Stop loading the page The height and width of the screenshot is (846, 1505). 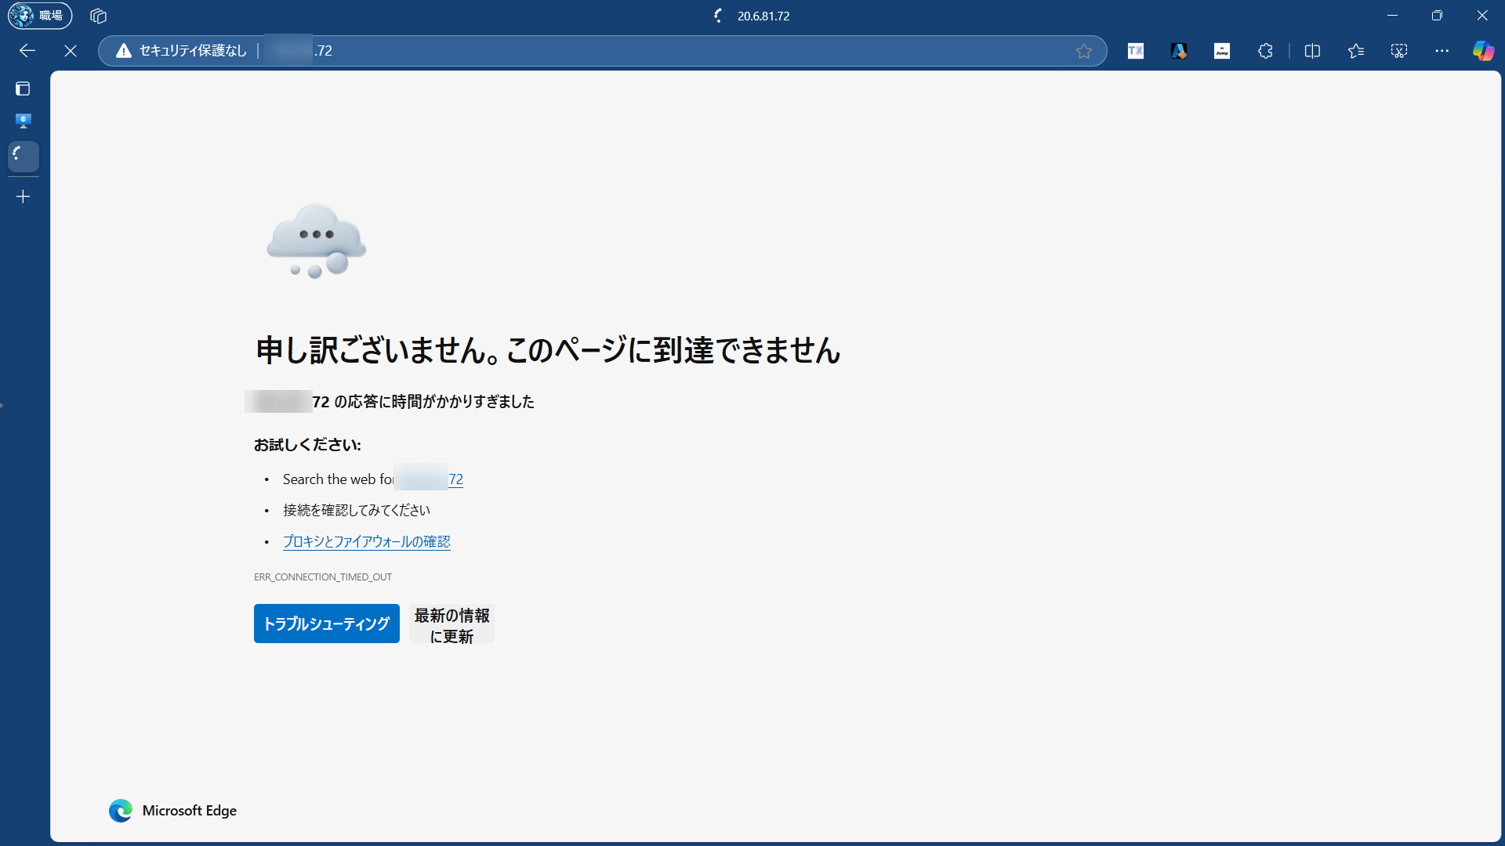(x=71, y=51)
